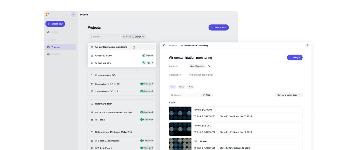The width and height of the screenshot is (355, 150).
Task: Click Projects breadcrumb link in detail view
Action: point(173,45)
